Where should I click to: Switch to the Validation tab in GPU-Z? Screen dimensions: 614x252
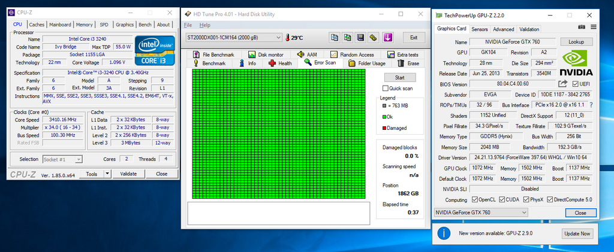point(529,29)
